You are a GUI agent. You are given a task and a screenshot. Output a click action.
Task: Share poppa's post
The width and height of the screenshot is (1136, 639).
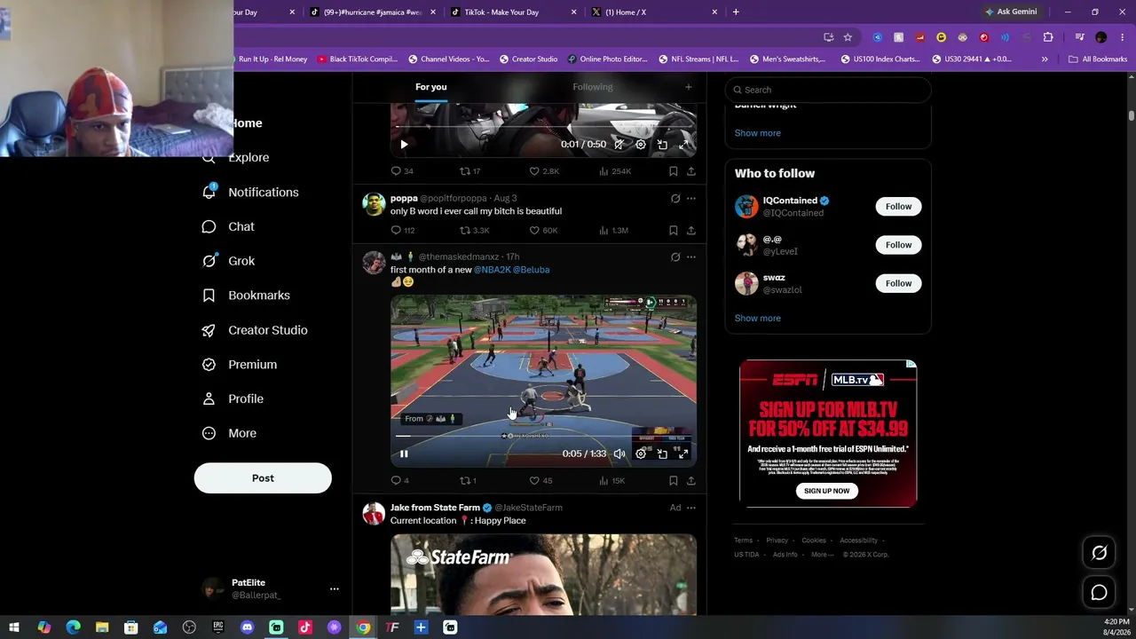click(x=690, y=231)
